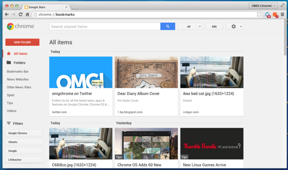Create a NEW FOLDER
The width and height of the screenshot is (288, 170).
coord(22,42)
